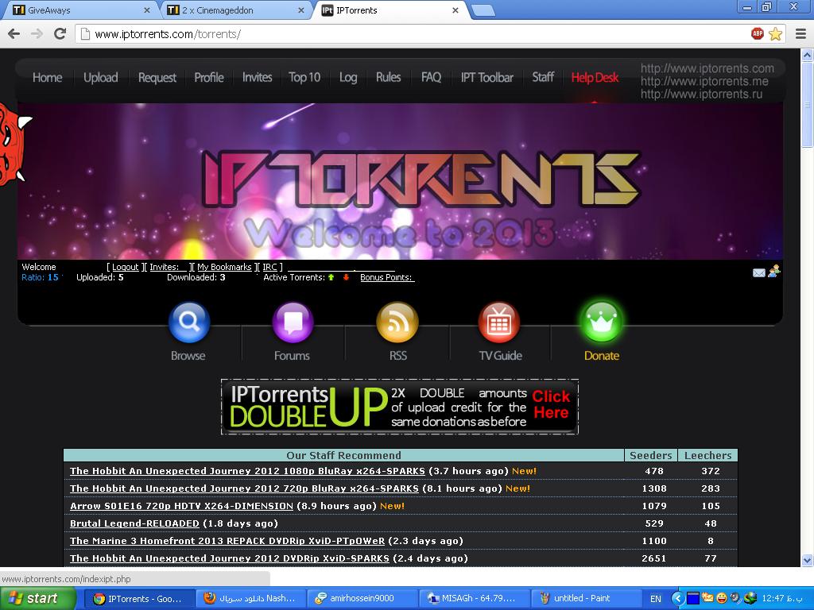Open Arrow S01E16 720p HDTV torrent link

pyautogui.click(x=181, y=506)
